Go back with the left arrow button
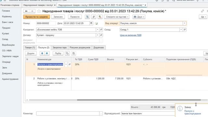This screenshot has height=117, width=208. (x=26, y=11)
